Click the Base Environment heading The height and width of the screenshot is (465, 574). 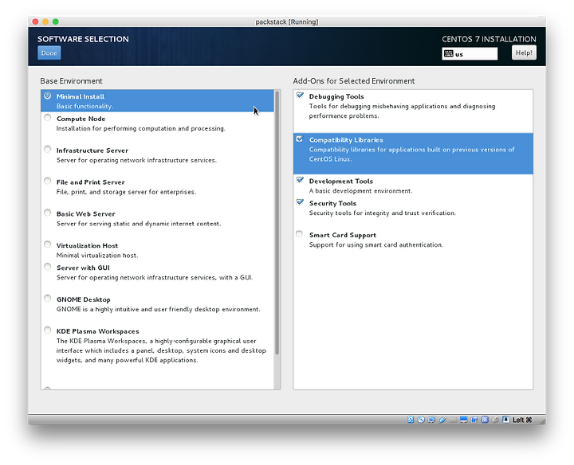[x=72, y=80]
